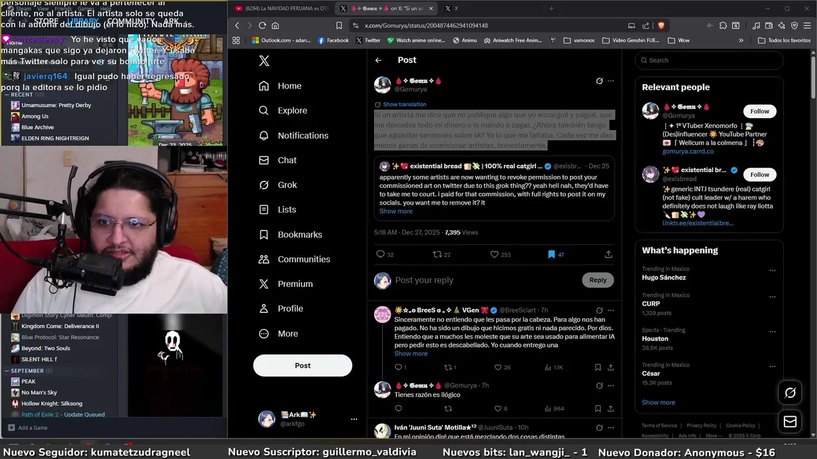Go back with the Post arrow
Viewport: 817px width, 459px height.
tap(379, 60)
